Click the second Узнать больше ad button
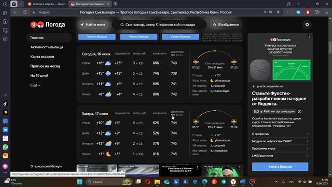332x187 pixels. point(139,37)
